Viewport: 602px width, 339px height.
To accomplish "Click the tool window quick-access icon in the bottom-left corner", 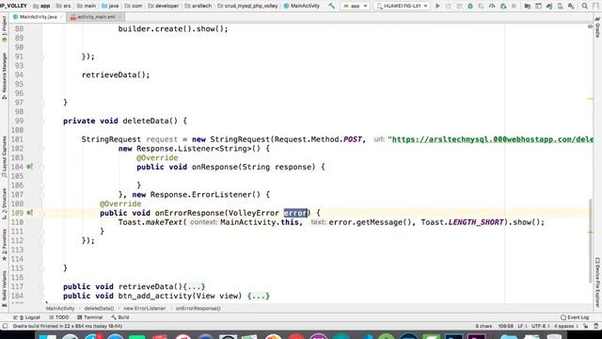I will 5,326.
